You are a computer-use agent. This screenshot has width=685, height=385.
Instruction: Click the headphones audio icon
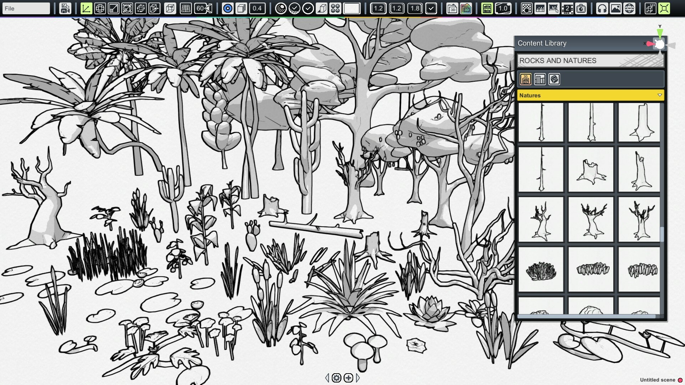coord(602,8)
